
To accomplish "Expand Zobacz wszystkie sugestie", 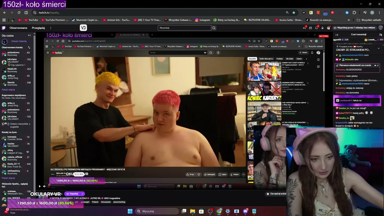I will 18,125.
